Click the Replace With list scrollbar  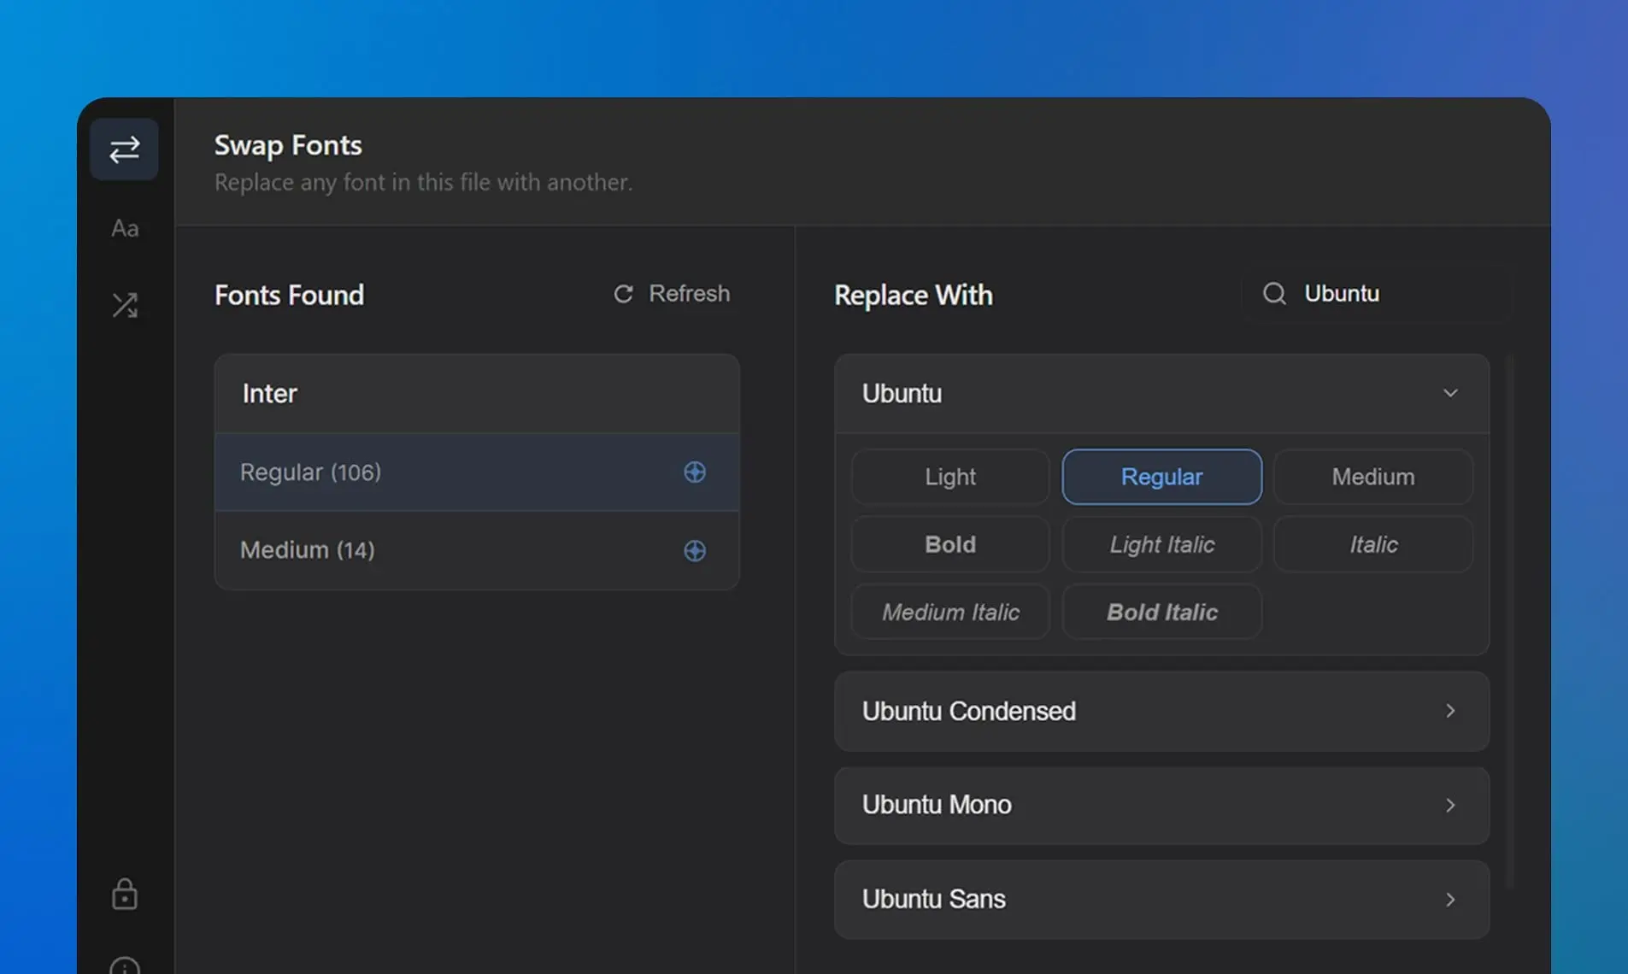(1509, 624)
